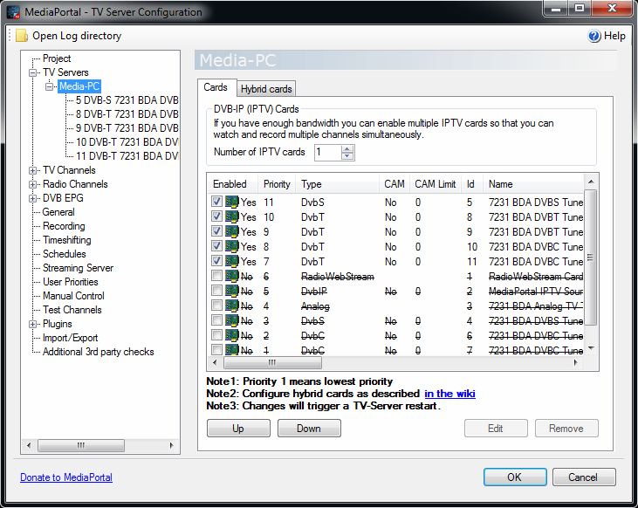Enable the DvbIP card checkbox
The width and height of the screenshot is (638, 508).
(216, 291)
